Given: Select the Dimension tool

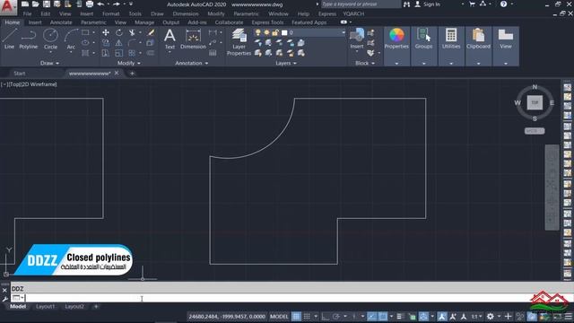Looking at the screenshot, I should point(193,39).
